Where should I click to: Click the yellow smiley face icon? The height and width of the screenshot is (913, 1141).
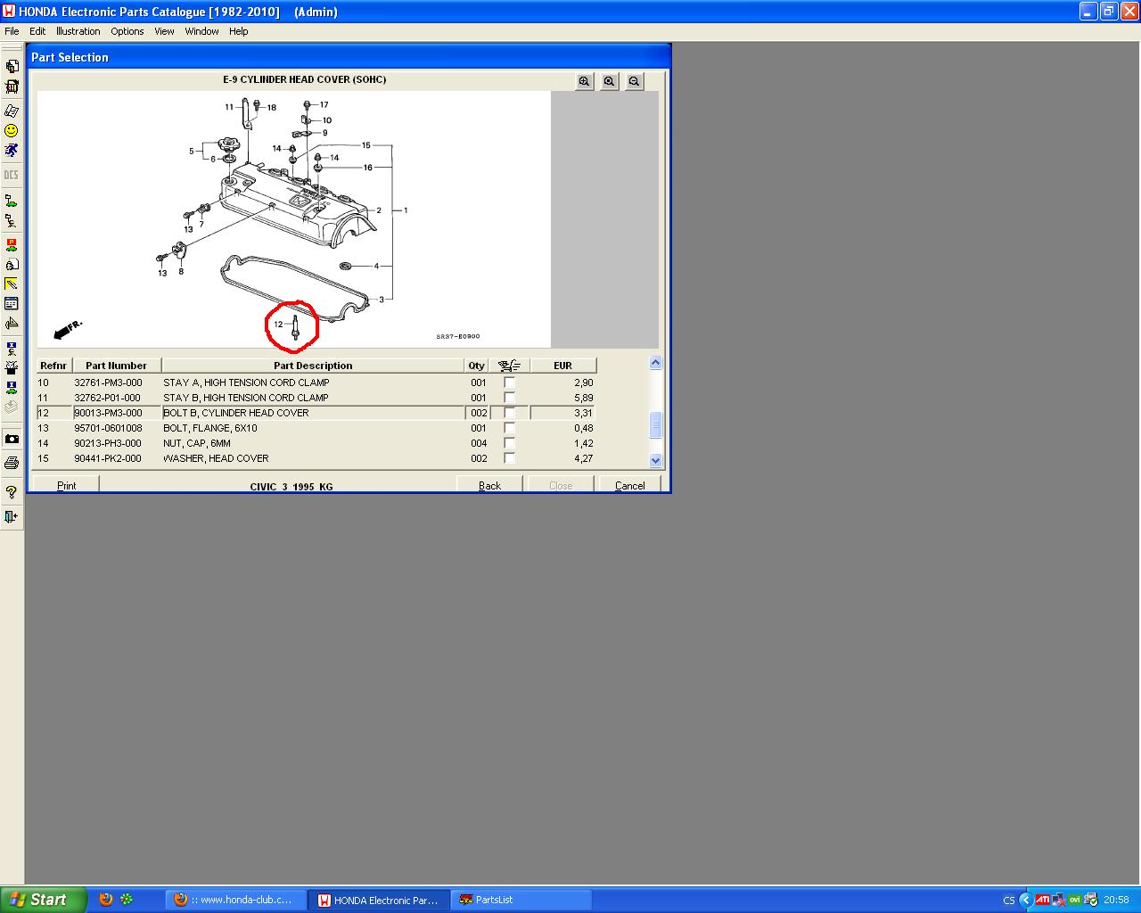(12, 130)
